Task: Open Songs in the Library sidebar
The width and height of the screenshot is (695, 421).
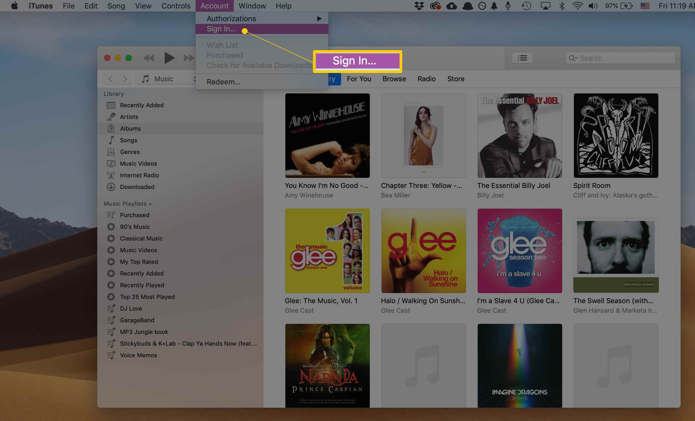Action: 180,140
